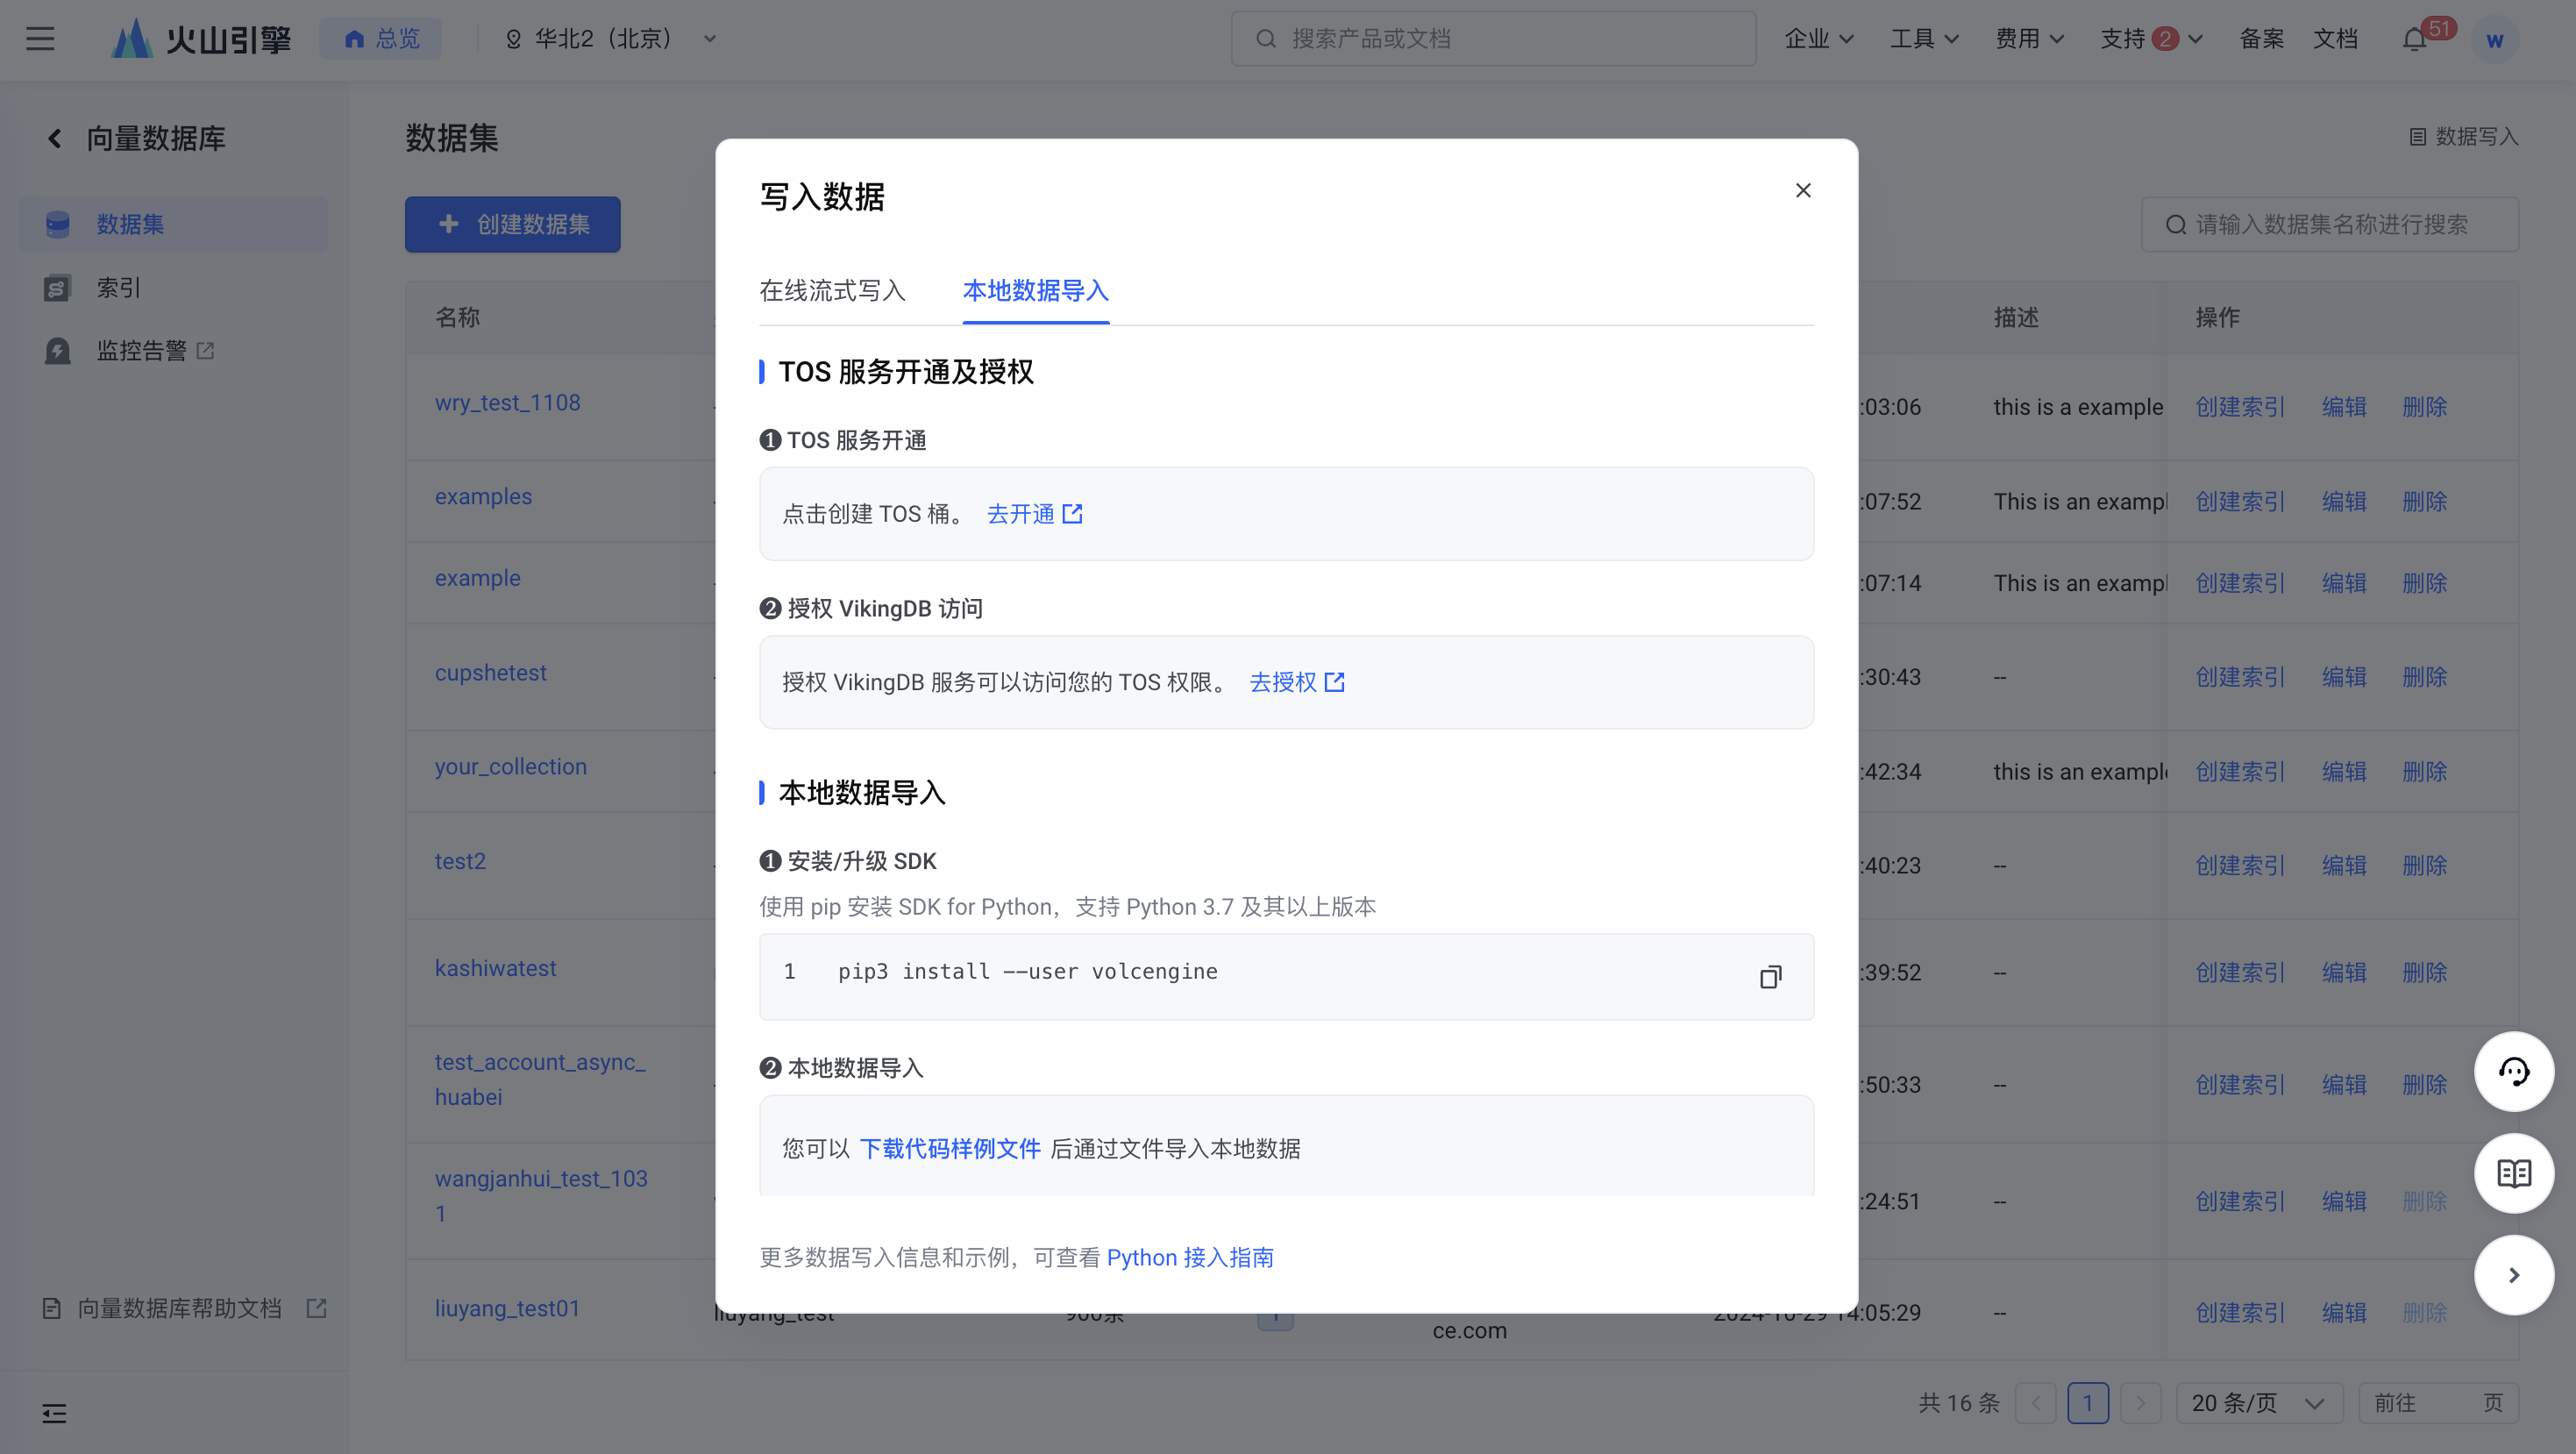Expand the region selector 华北2（北京）
The width and height of the screenshot is (2576, 1454).
(611, 39)
